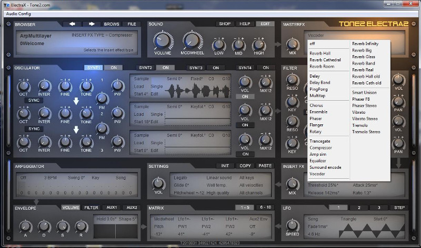Open the Modwheel matrix source selector
The height and width of the screenshot is (248, 421).
(164, 219)
